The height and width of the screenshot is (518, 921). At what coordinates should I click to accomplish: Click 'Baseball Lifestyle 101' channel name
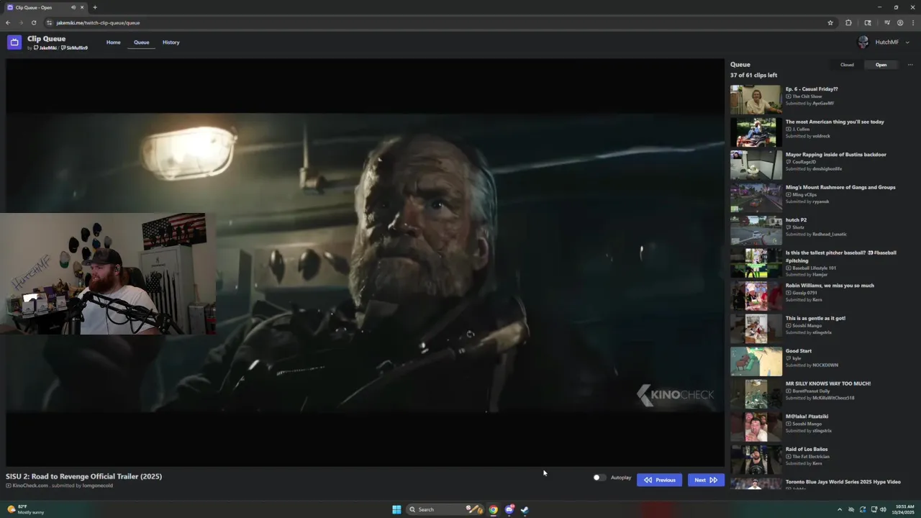(x=814, y=268)
